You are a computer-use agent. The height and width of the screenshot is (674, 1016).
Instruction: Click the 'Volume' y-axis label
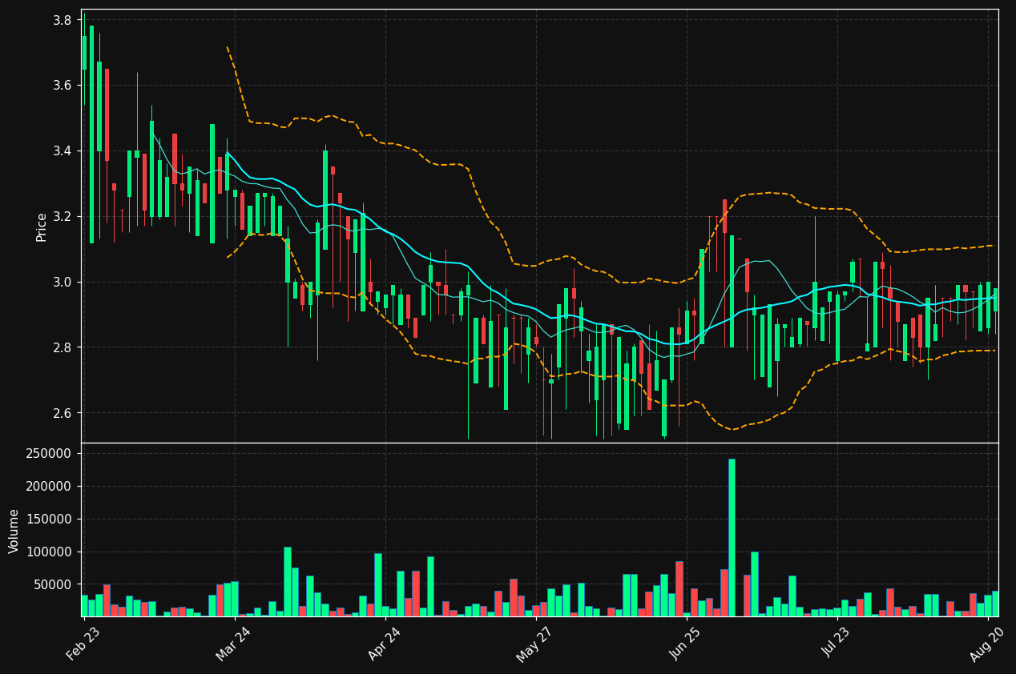pos(14,530)
